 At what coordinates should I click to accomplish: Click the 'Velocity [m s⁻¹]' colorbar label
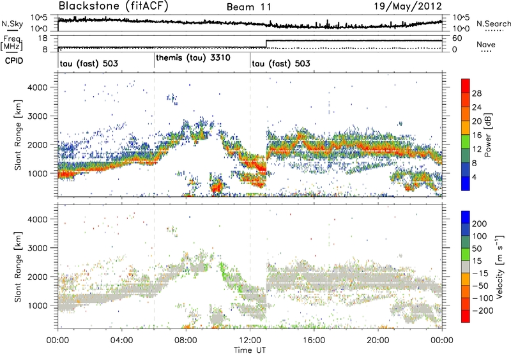tap(499, 266)
